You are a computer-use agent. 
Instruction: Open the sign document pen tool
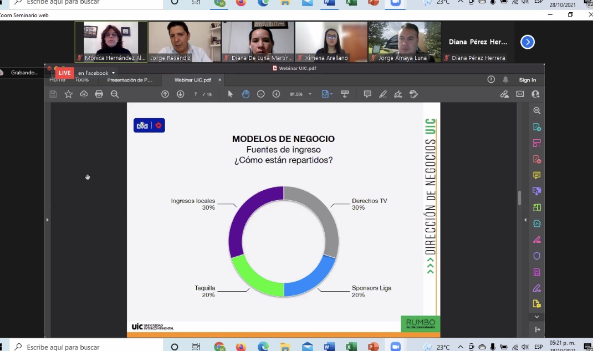[x=398, y=94]
